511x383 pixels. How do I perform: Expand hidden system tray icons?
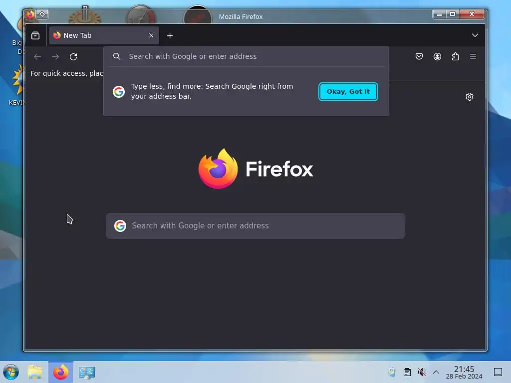click(x=436, y=372)
